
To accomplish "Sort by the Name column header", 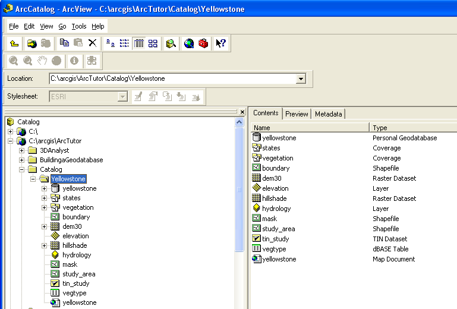I will [x=310, y=128].
